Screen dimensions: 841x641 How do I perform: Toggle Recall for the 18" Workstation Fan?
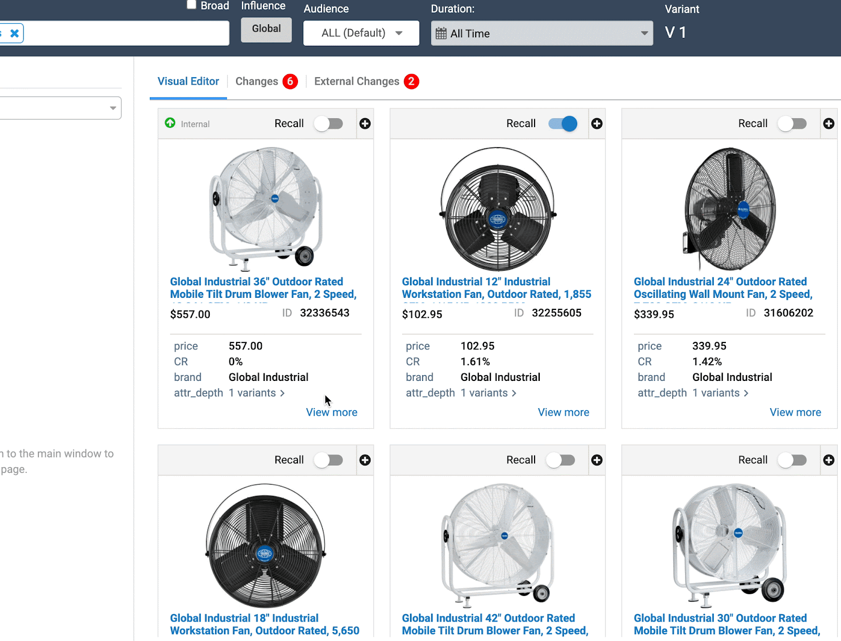[329, 460]
